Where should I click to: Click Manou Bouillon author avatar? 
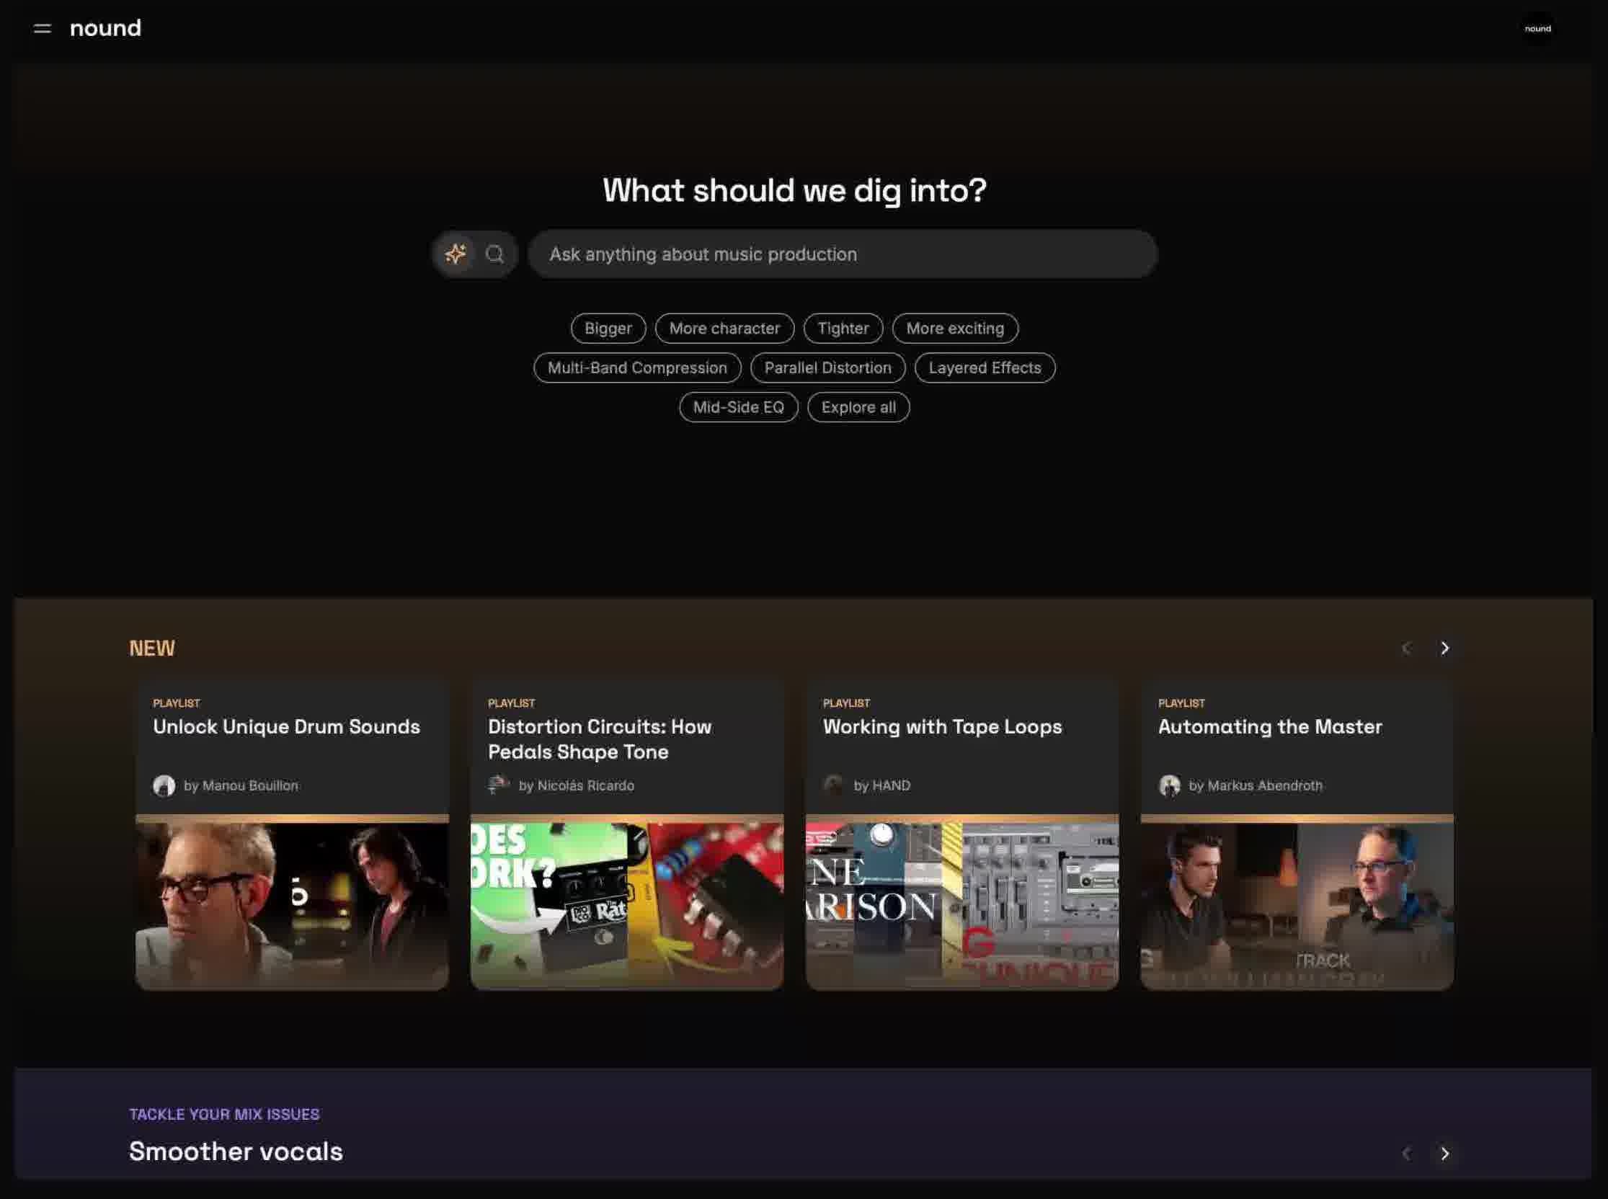pyautogui.click(x=164, y=785)
